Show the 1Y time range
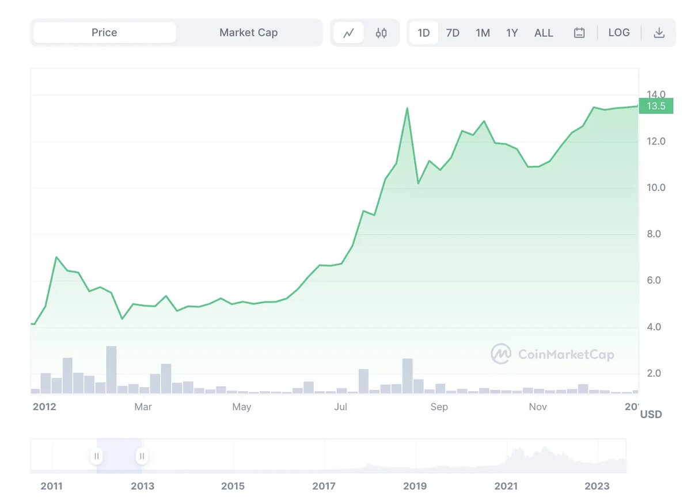The image size is (691, 501). 512,33
